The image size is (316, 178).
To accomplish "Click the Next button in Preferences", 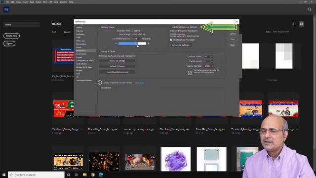I will (233, 45).
